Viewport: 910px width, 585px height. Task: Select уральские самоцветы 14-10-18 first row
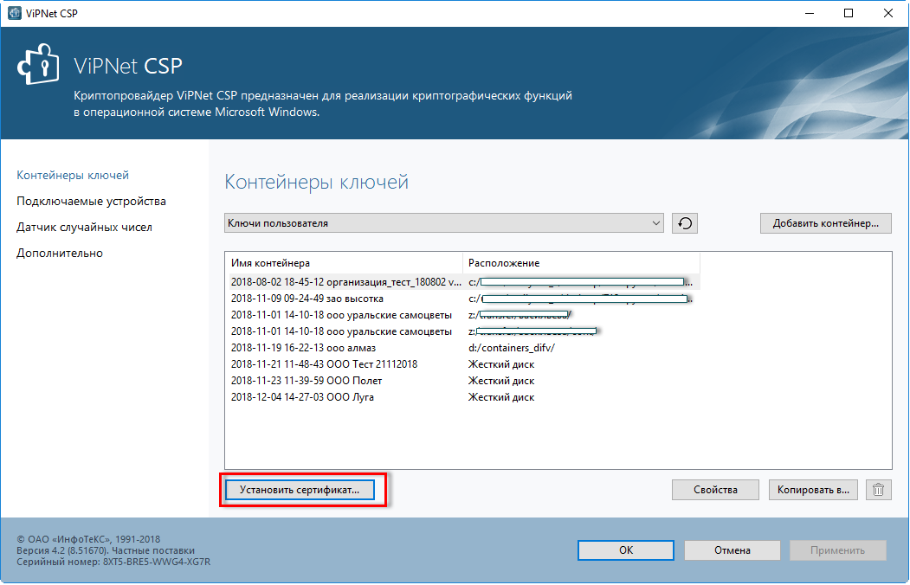click(464, 315)
